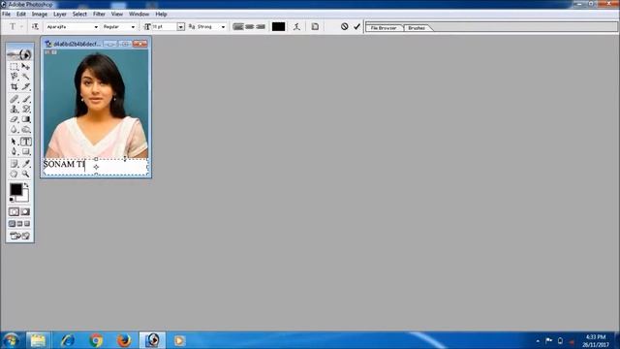
Task: Select the Eraser tool
Action: [x=15, y=119]
